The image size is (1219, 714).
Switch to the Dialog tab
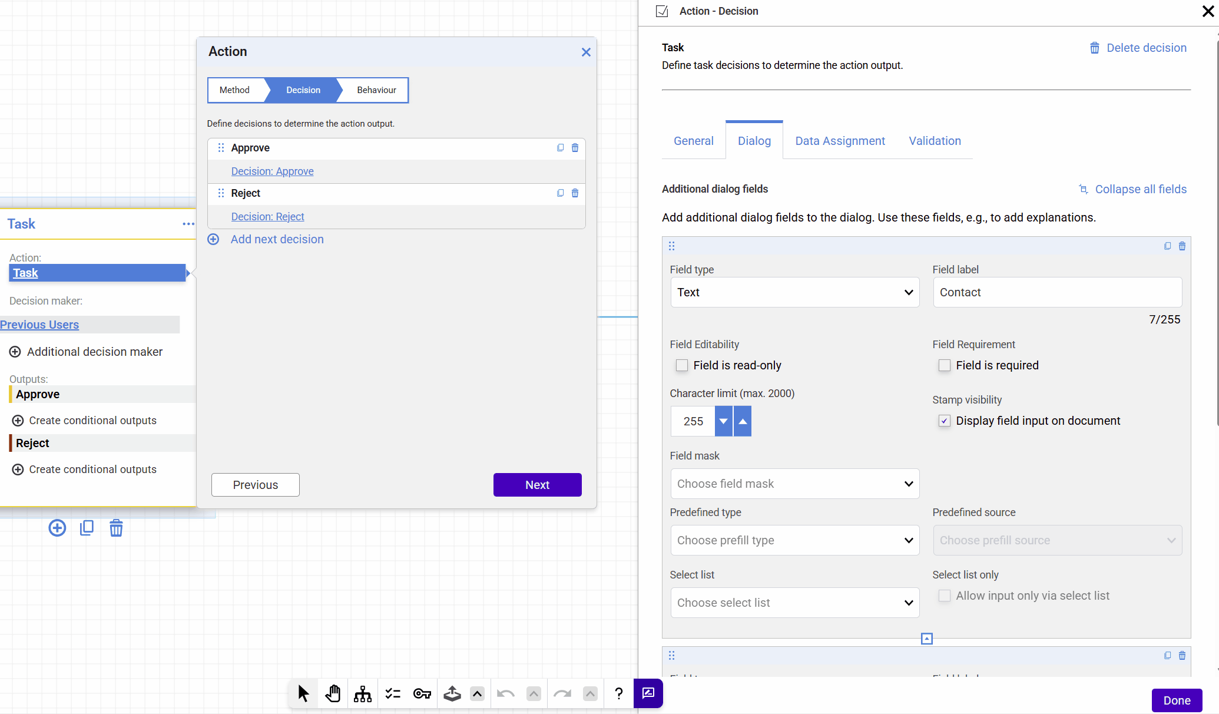click(754, 141)
